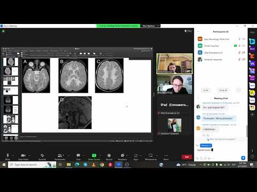The width and height of the screenshot is (257, 192).
Task: Click the More ellipsis in Zoom toolbar
Action: [x=166, y=156]
